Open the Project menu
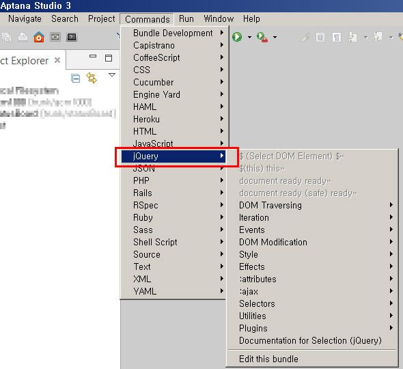This screenshot has width=403, height=369. point(102,18)
